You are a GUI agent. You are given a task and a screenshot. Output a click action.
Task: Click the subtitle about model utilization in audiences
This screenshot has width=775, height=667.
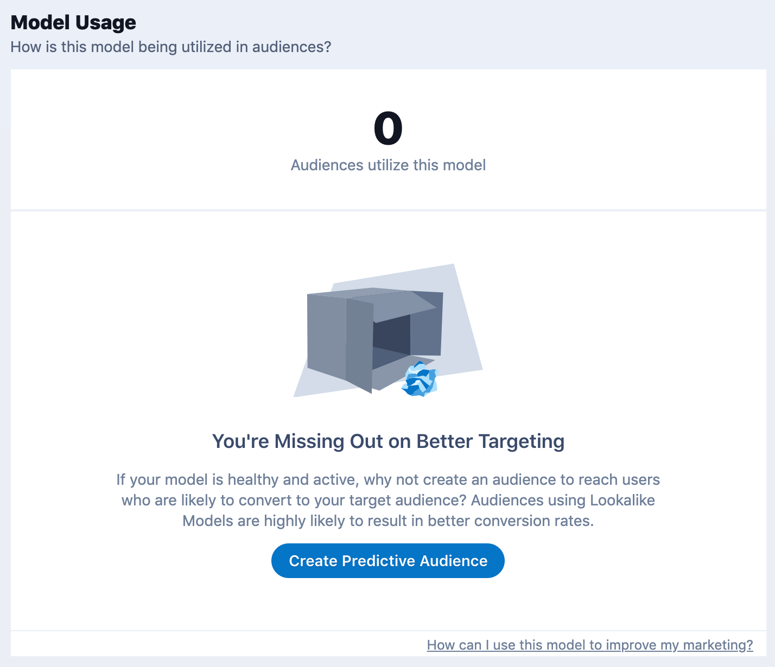coord(170,47)
